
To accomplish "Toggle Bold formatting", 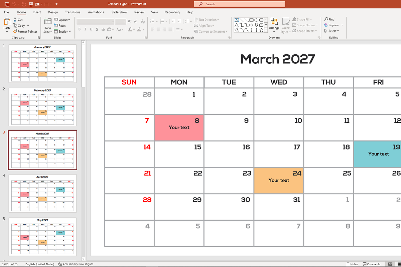I will tap(79, 29).
